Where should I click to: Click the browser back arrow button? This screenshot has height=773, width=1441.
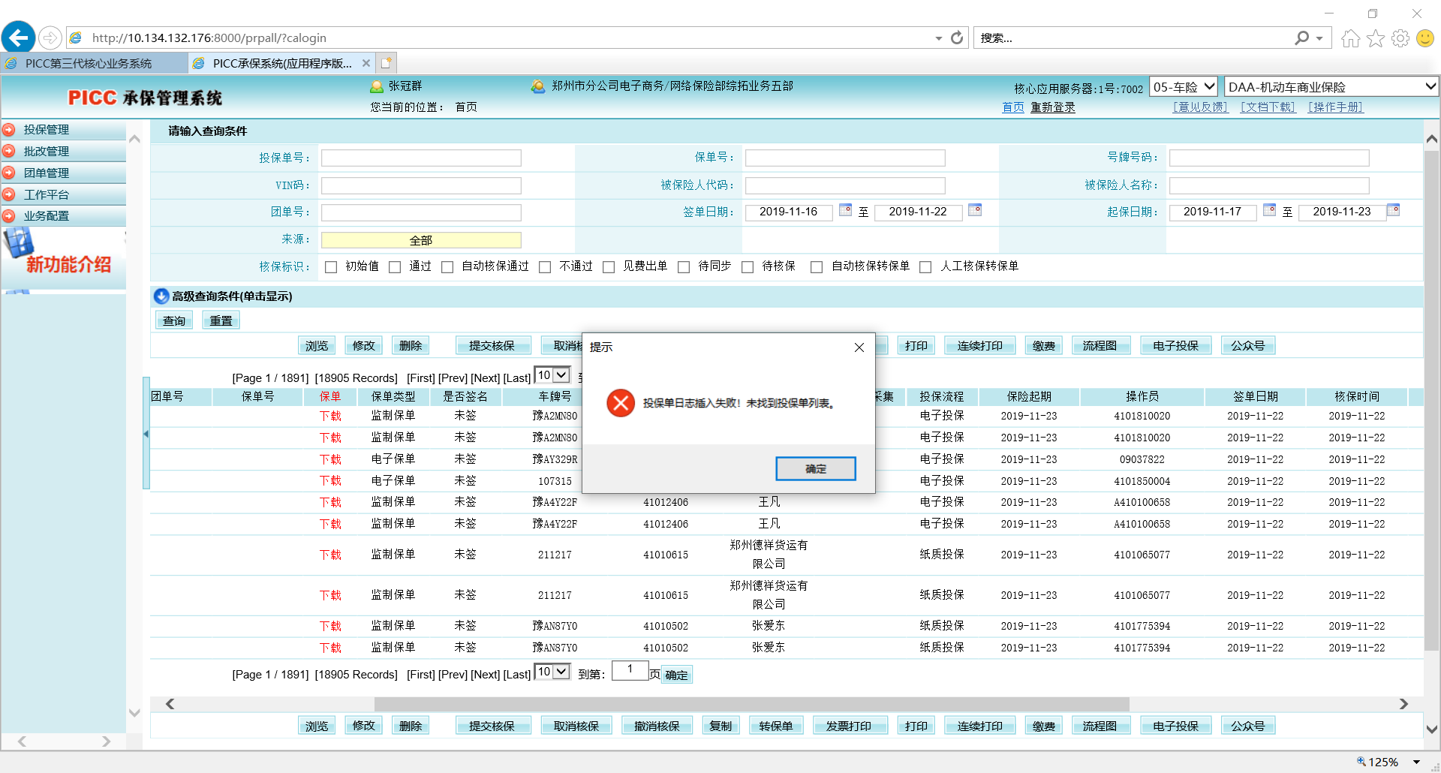point(19,38)
